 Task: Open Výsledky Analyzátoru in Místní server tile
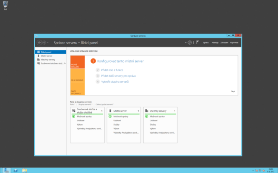[126, 133]
